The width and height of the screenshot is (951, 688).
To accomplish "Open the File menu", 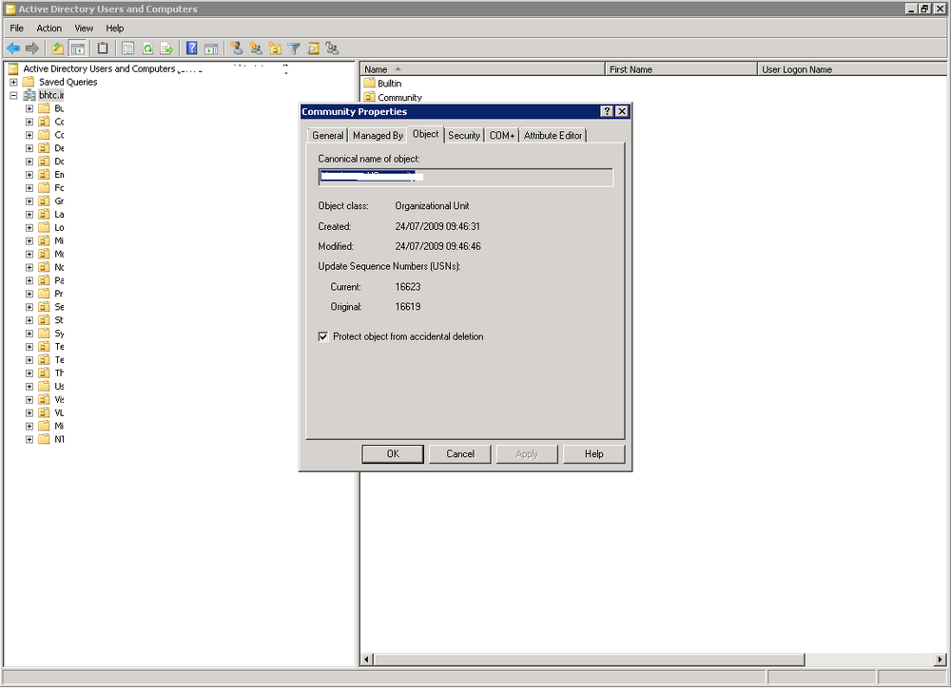I will tap(16, 28).
